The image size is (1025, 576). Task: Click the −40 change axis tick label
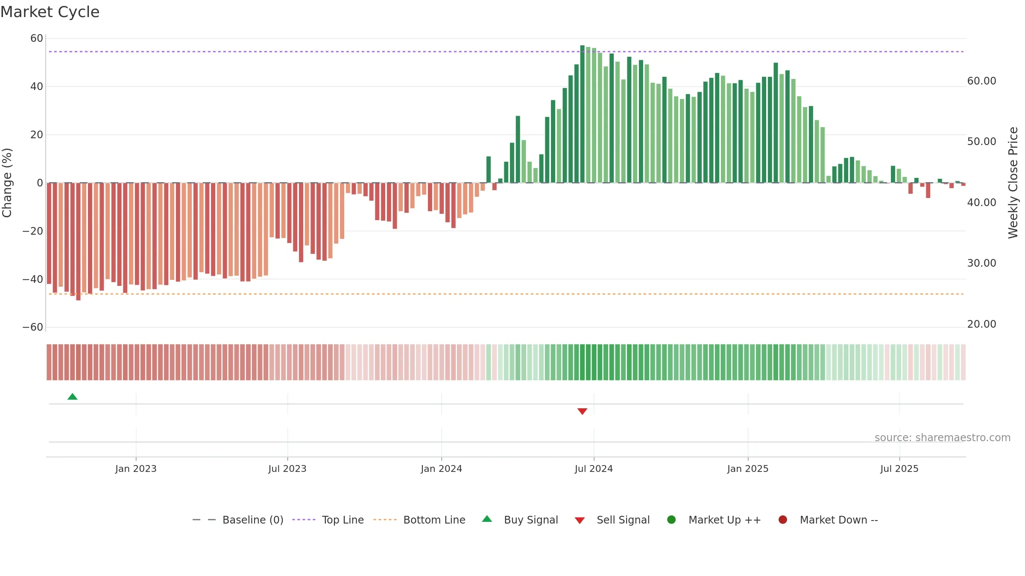pyautogui.click(x=33, y=279)
